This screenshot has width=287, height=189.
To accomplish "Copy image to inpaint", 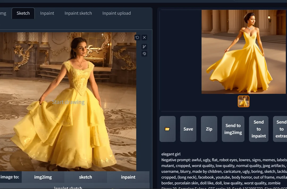I will click(x=128, y=177).
